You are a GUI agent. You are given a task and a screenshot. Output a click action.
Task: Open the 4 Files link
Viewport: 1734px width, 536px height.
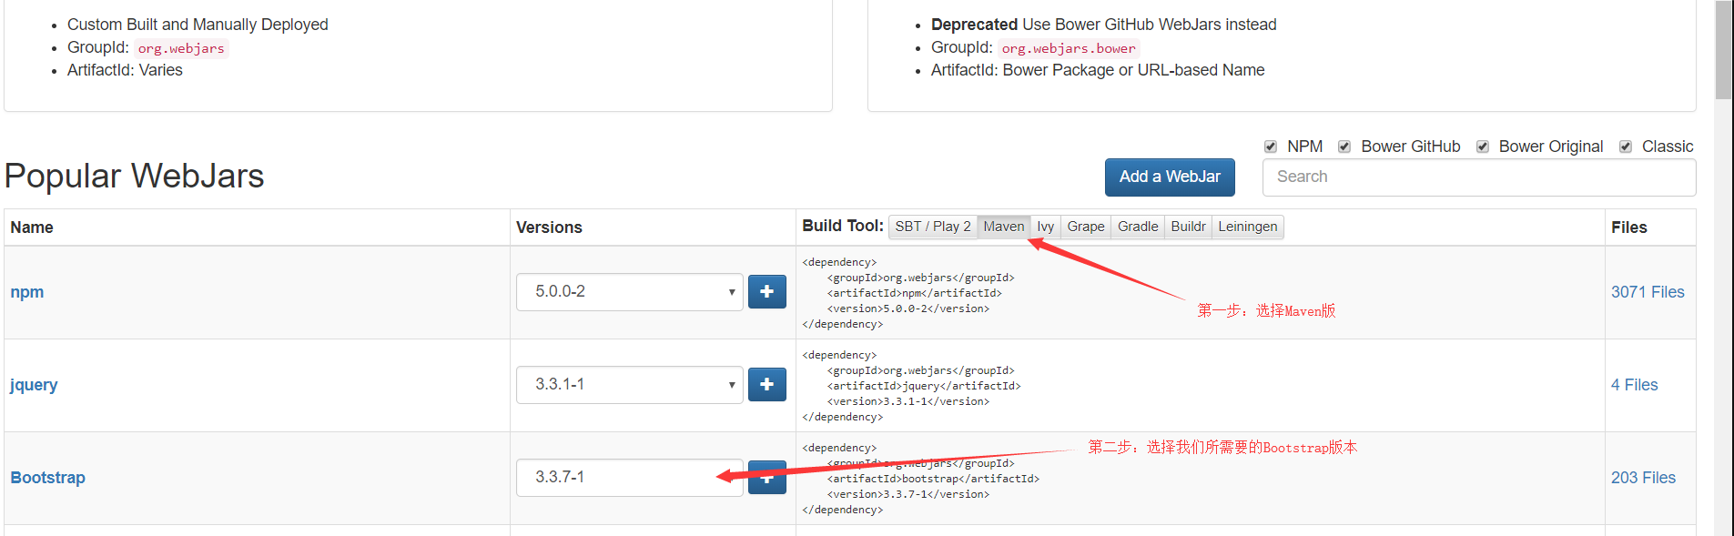1635,385
